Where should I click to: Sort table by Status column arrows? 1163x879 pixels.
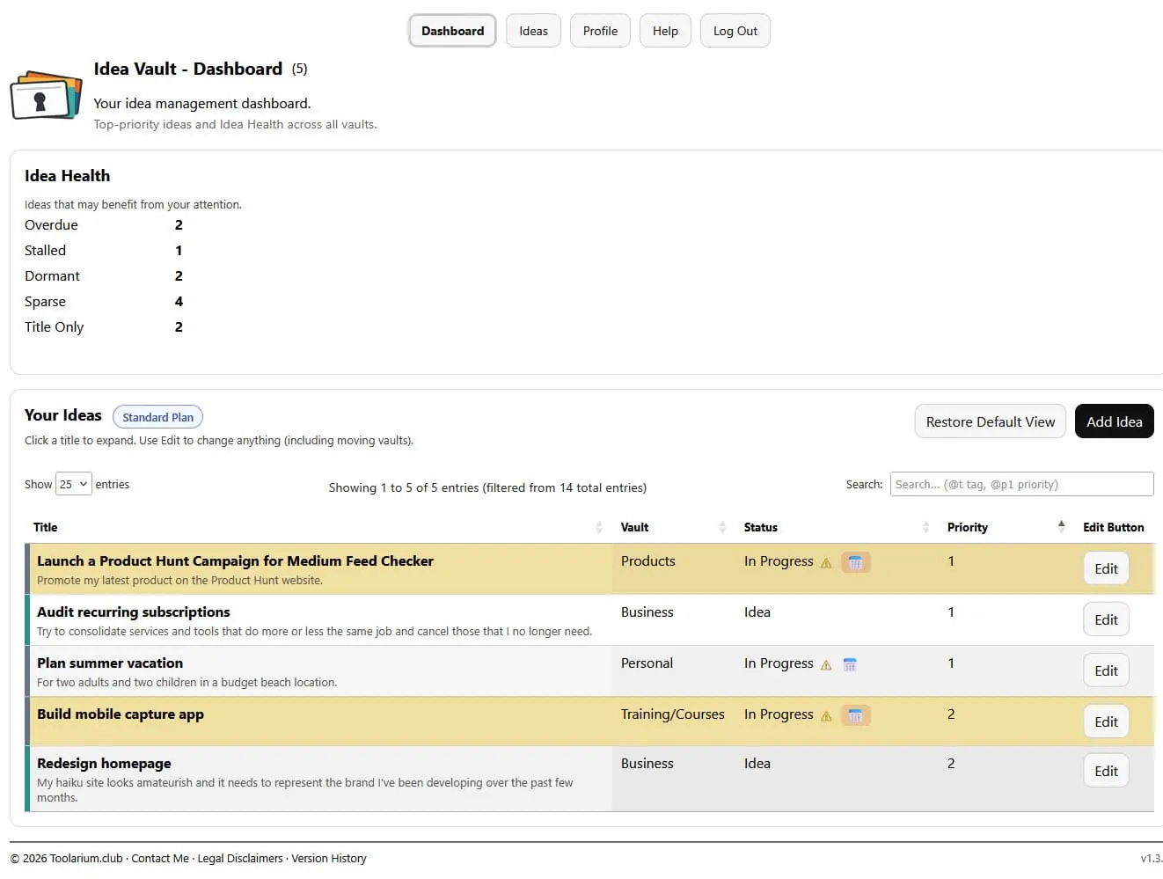925,527
